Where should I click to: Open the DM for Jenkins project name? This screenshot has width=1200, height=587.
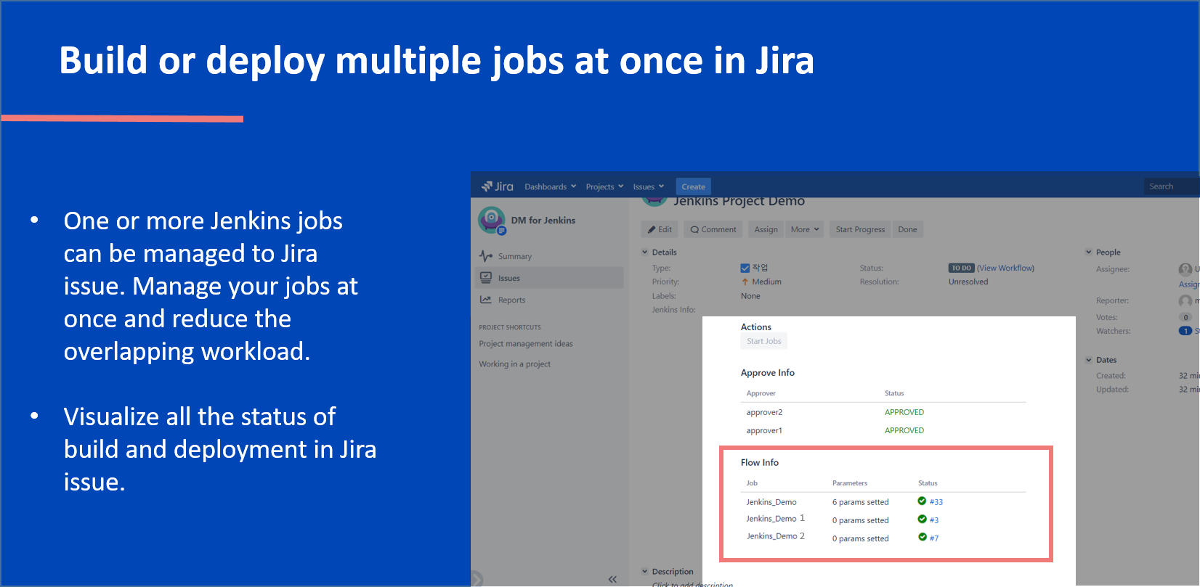point(543,221)
